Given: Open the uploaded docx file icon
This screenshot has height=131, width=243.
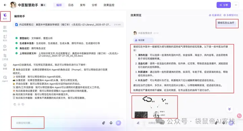Looking at the screenshot, I should click(17, 25).
